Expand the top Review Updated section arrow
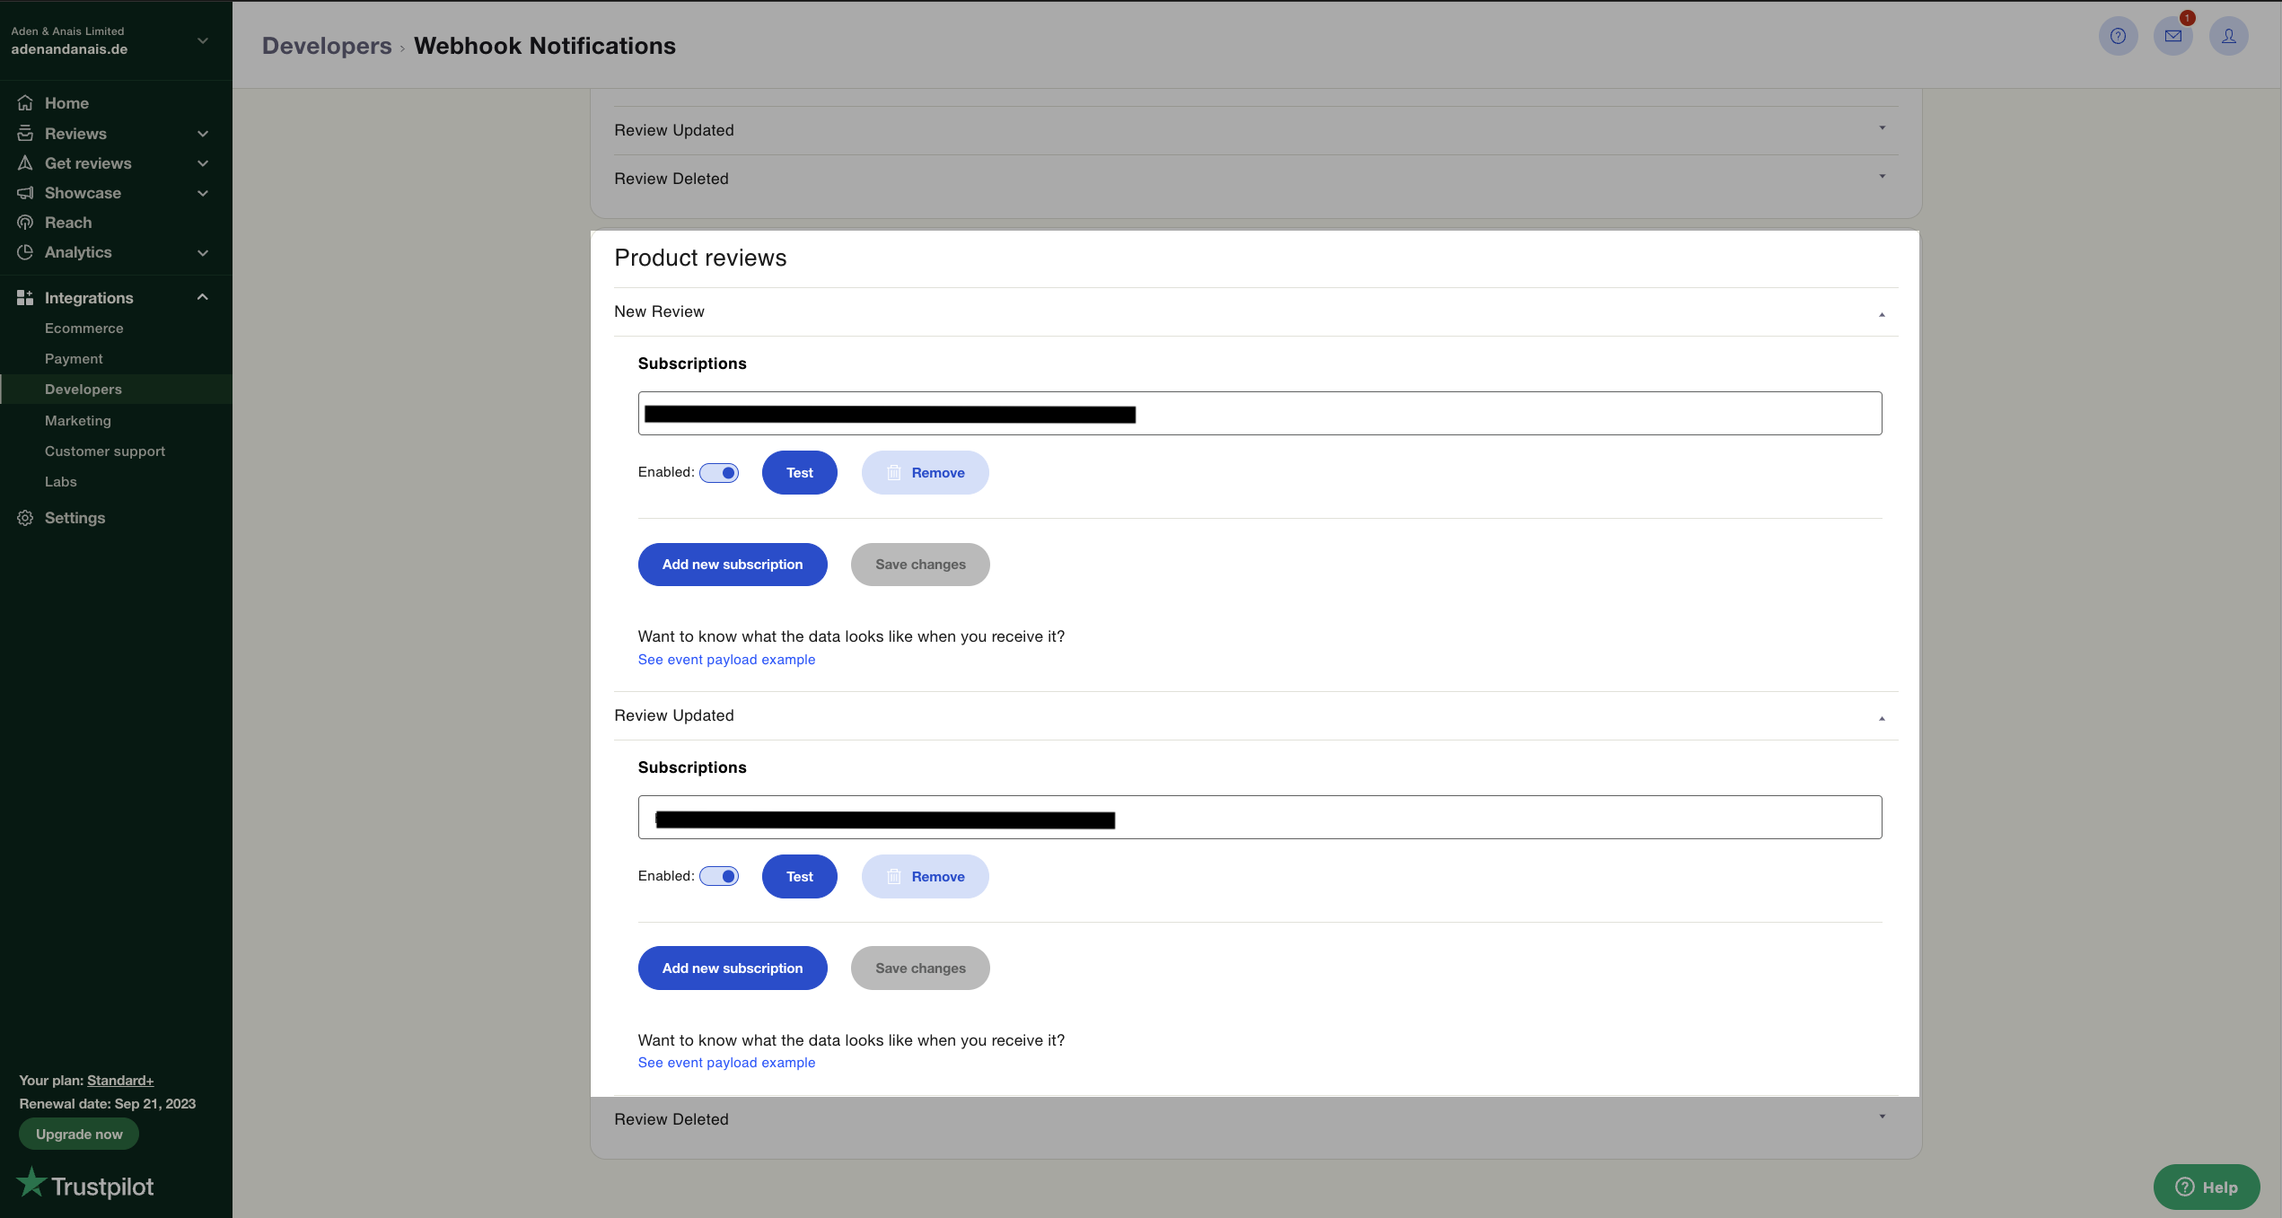Screen dimensions: 2282x1218 (1882, 128)
